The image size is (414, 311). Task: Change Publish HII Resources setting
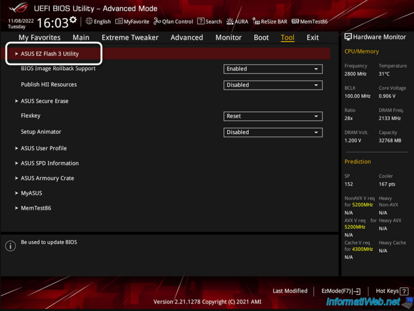pos(273,85)
